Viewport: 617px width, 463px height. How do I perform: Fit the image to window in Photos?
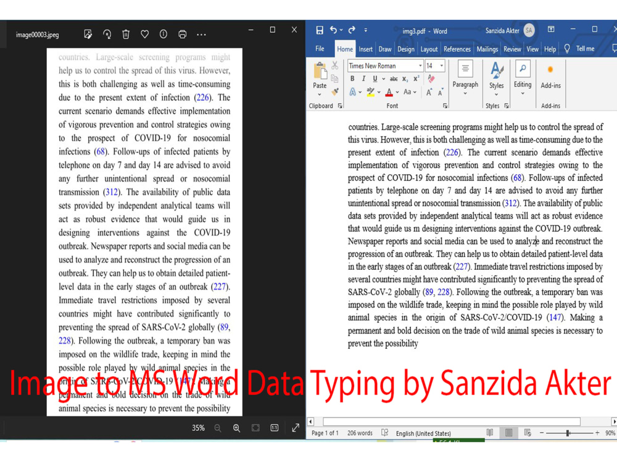(255, 428)
